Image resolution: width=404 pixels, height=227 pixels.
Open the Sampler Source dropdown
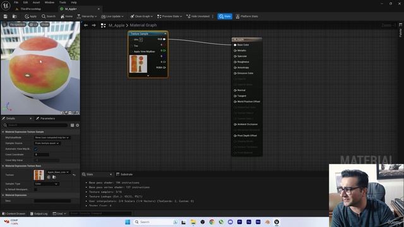(x=47, y=143)
